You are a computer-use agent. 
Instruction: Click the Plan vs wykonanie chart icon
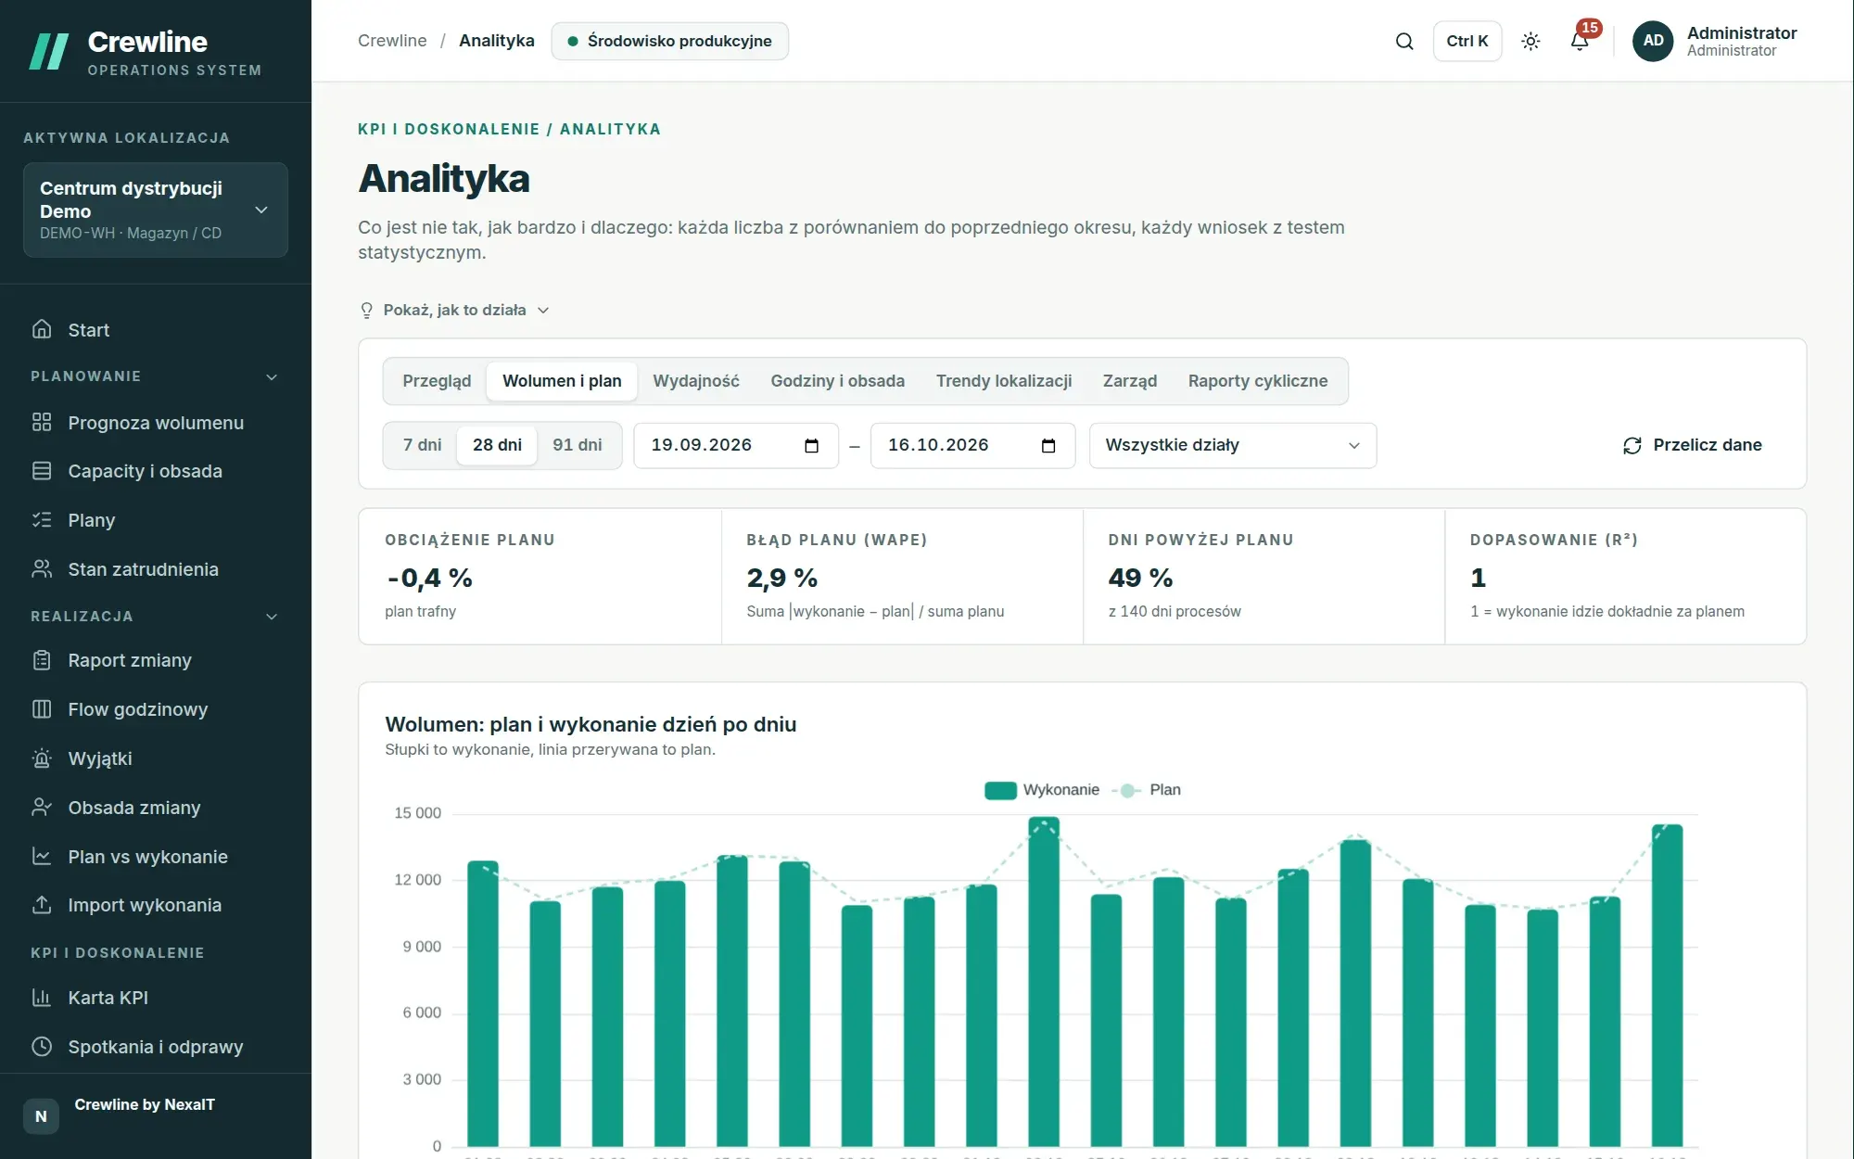point(42,857)
